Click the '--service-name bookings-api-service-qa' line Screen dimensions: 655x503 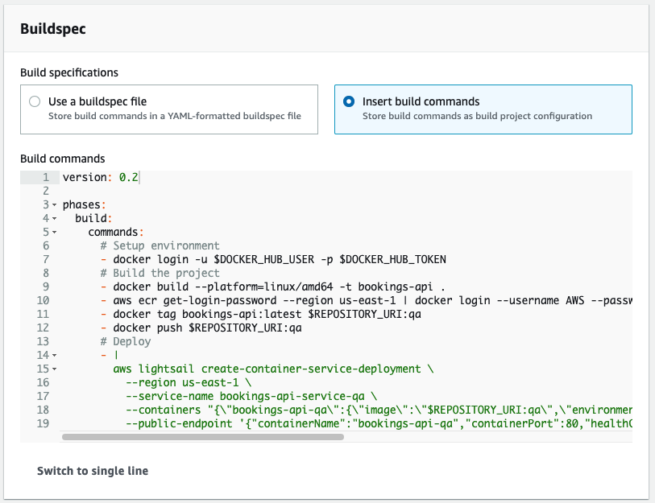point(251,397)
